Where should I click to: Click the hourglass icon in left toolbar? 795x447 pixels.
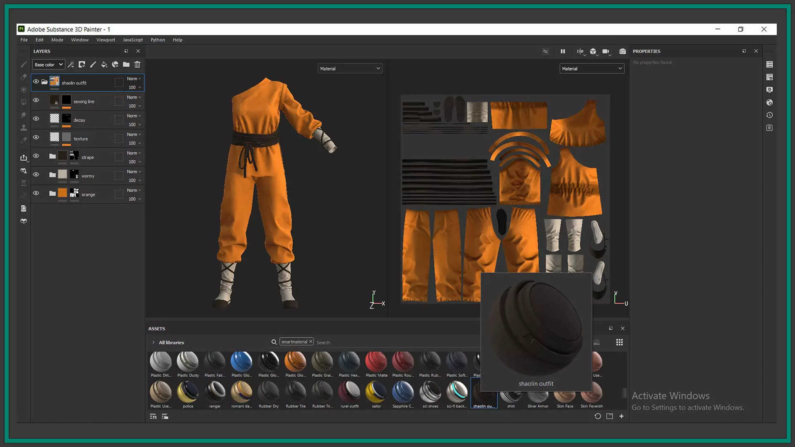pyautogui.click(x=24, y=183)
